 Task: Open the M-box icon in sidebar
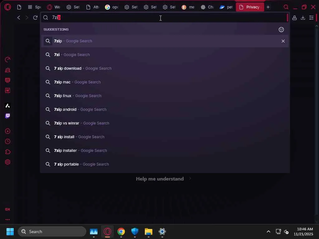coord(7,91)
